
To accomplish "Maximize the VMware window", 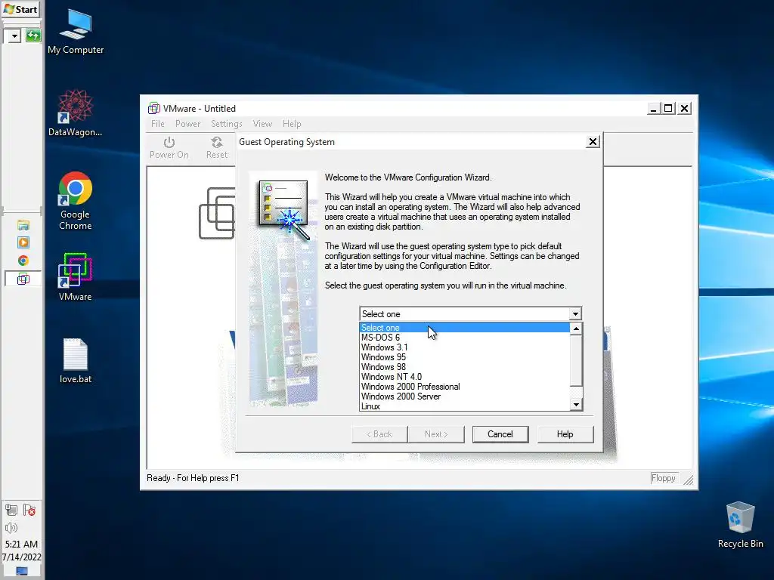I will tap(668, 109).
